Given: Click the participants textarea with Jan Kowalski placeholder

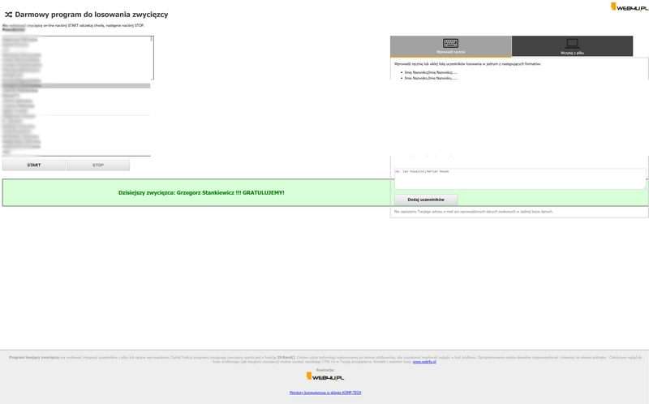Looking at the screenshot, I should tap(519, 178).
